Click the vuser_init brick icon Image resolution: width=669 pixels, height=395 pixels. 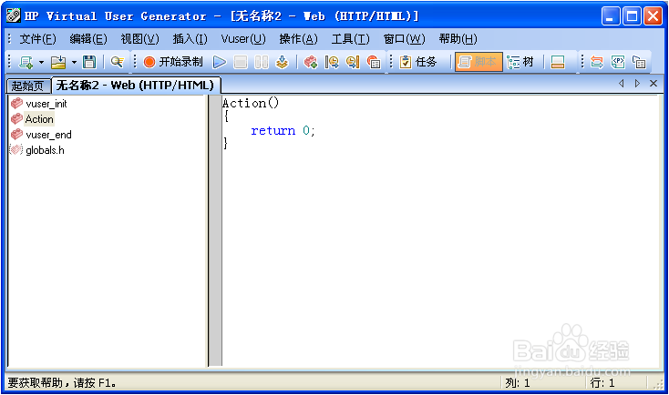click(16, 104)
